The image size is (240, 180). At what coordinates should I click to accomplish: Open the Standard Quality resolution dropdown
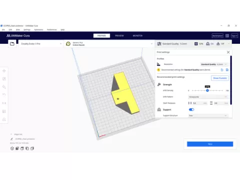click(214, 64)
